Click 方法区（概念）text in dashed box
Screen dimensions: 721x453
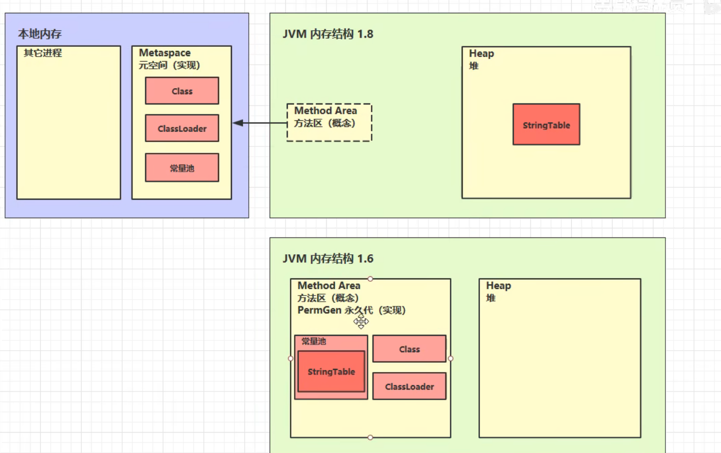(x=325, y=123)
